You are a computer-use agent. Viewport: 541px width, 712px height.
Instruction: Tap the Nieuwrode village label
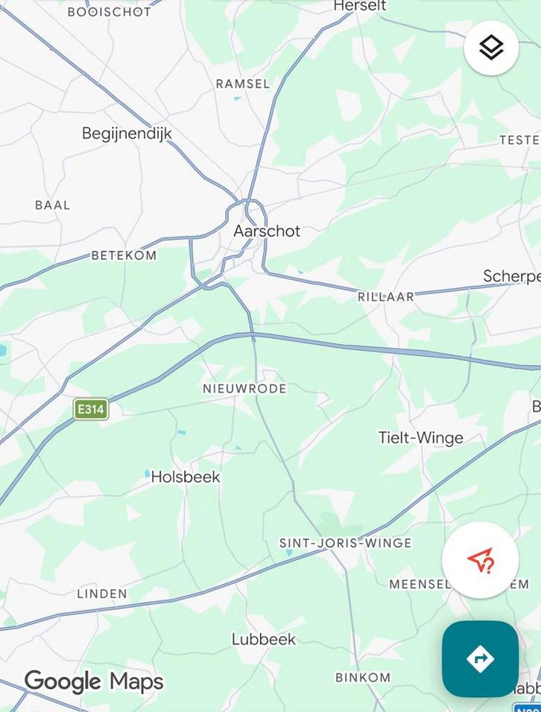(x=244, y=389)
